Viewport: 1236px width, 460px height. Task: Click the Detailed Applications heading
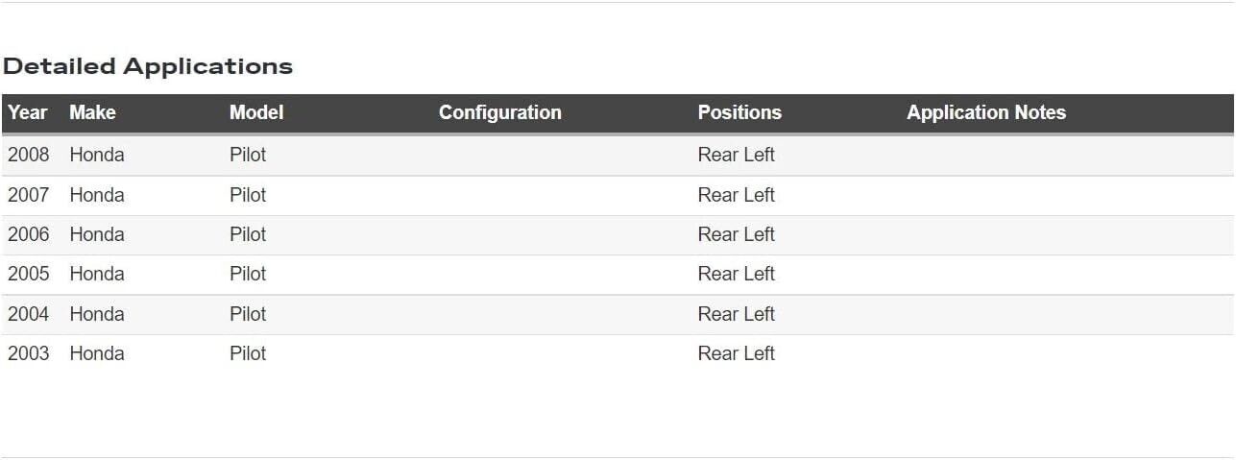point(148,66)
